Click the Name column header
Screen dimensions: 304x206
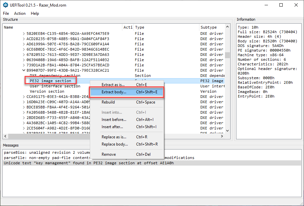[x=62, y=27]
